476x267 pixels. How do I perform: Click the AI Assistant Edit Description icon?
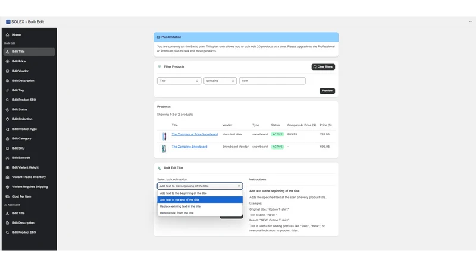pyautogui.click(x=7, y=223)
